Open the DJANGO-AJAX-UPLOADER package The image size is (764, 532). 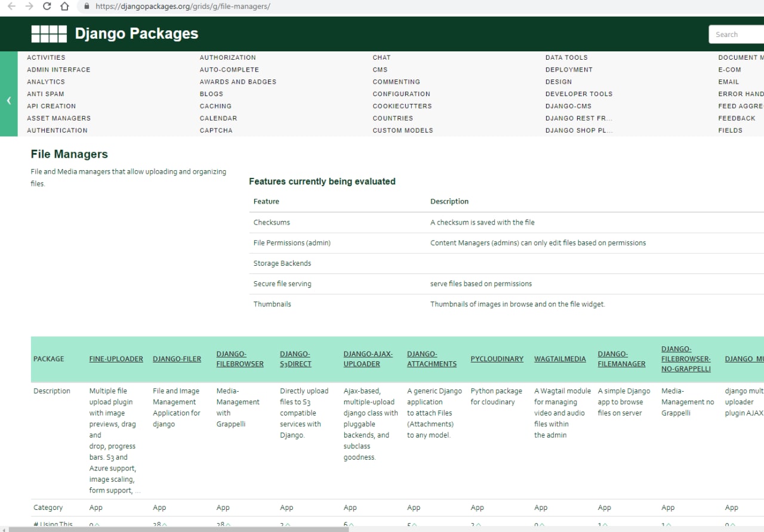(x=368, y=359)
